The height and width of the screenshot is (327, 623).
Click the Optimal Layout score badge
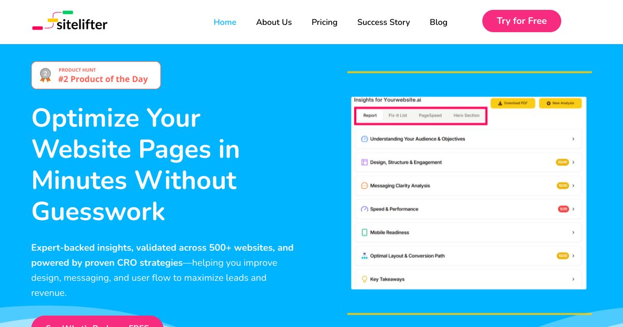(x=562, y=256)
